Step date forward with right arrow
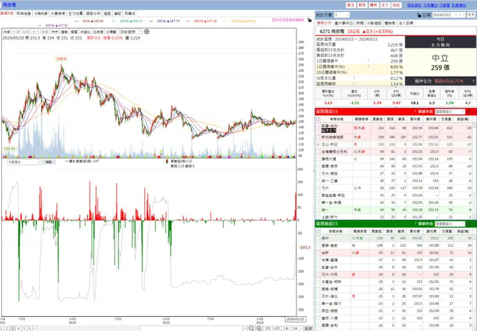 (463, 15)
